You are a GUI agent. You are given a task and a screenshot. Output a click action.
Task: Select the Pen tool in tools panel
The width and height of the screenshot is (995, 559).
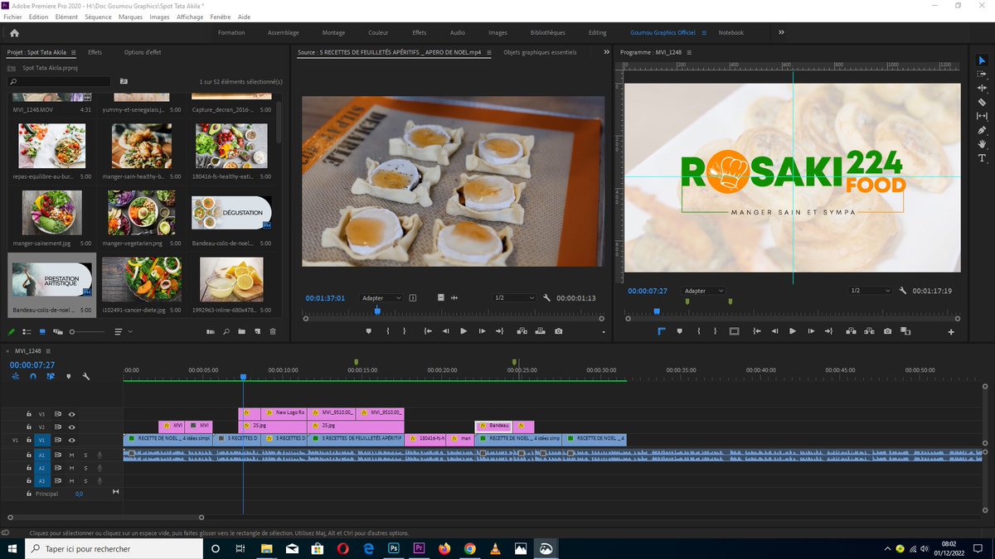coord(983,130)
